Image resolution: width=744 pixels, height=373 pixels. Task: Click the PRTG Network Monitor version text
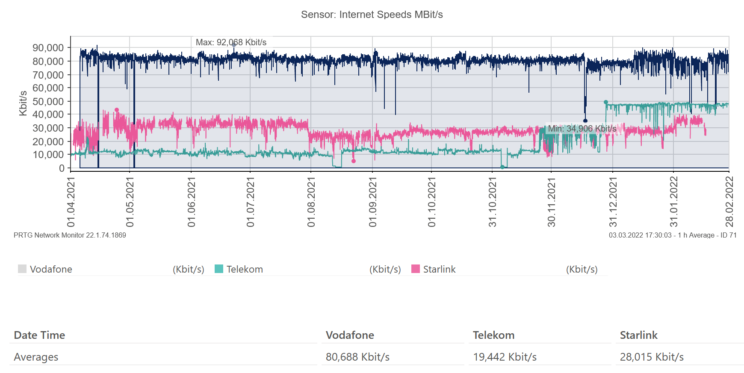pos(70,235)
